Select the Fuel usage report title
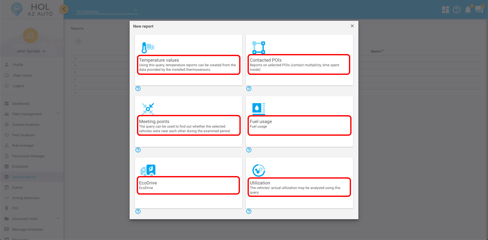 [x=261, y=122]
